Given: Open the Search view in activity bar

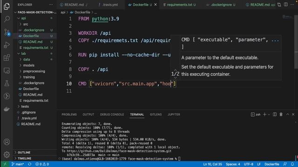Looking at the screenshot, I should (7, 19).
